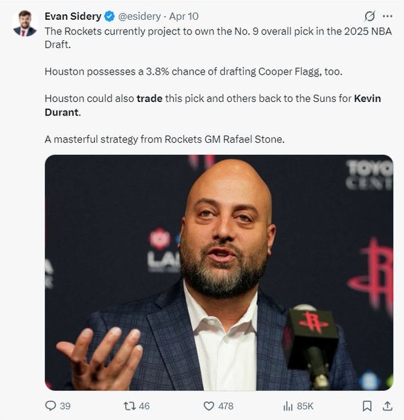Screen dimensions: 404x420
Task: Click the reply speech bubble icon
Action: coord(51,406)
